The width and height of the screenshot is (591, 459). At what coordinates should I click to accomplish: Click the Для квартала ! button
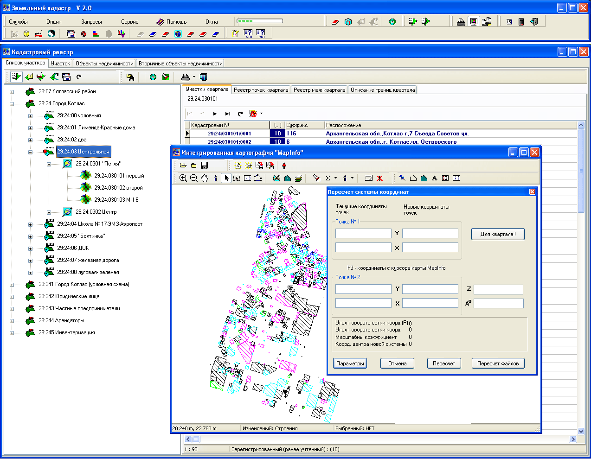[x=498, y=234]
